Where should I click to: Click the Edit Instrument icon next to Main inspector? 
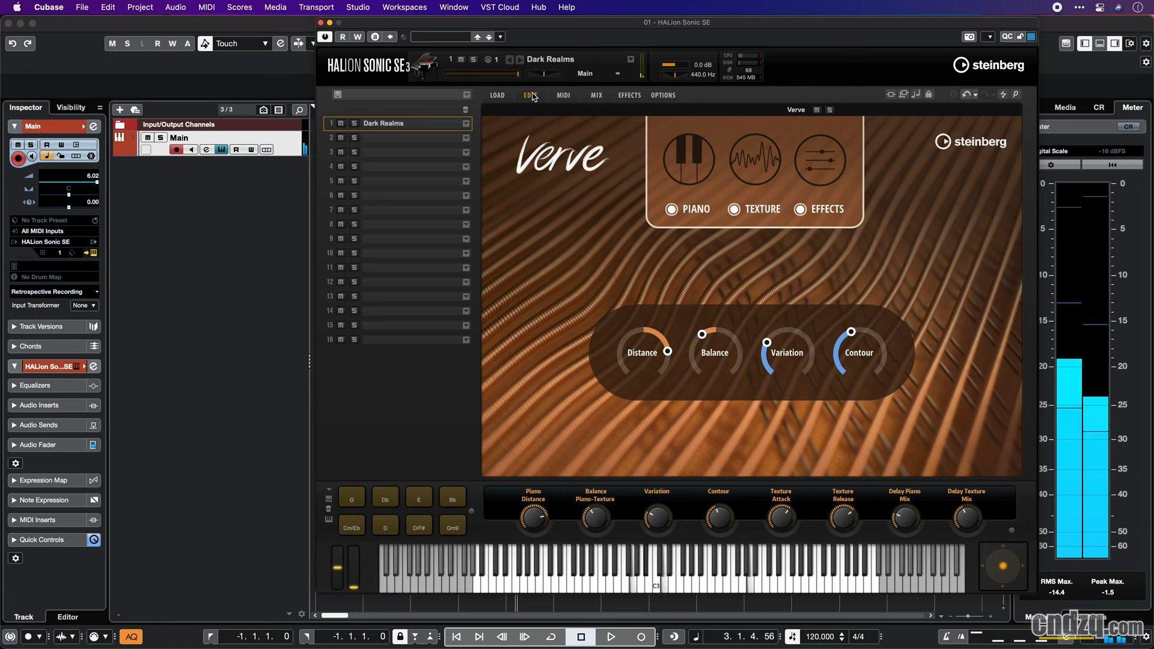94,126
